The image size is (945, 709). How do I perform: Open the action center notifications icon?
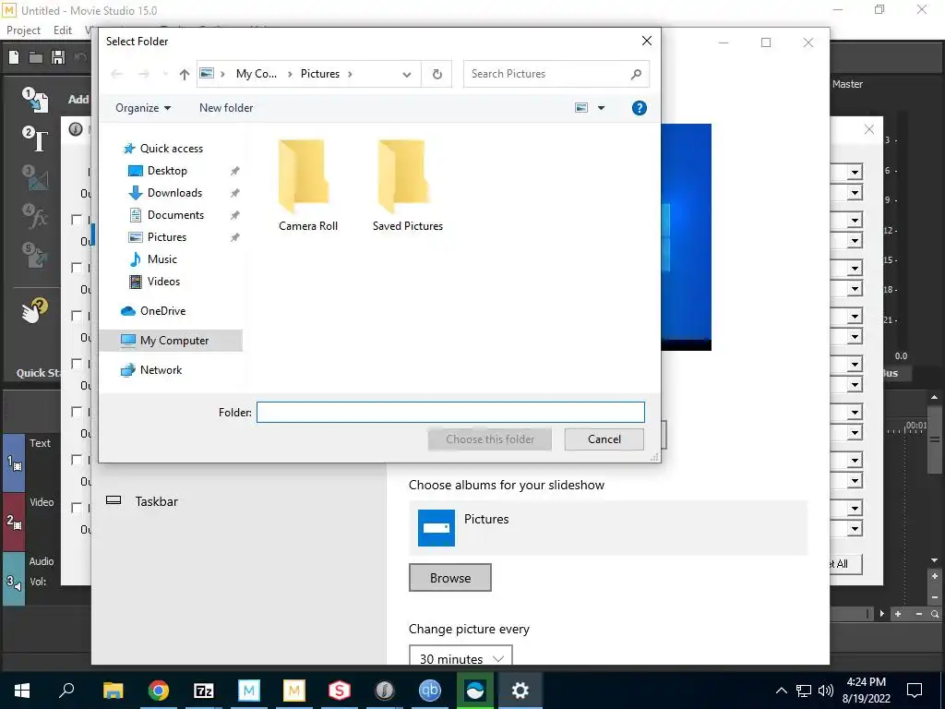915,691
